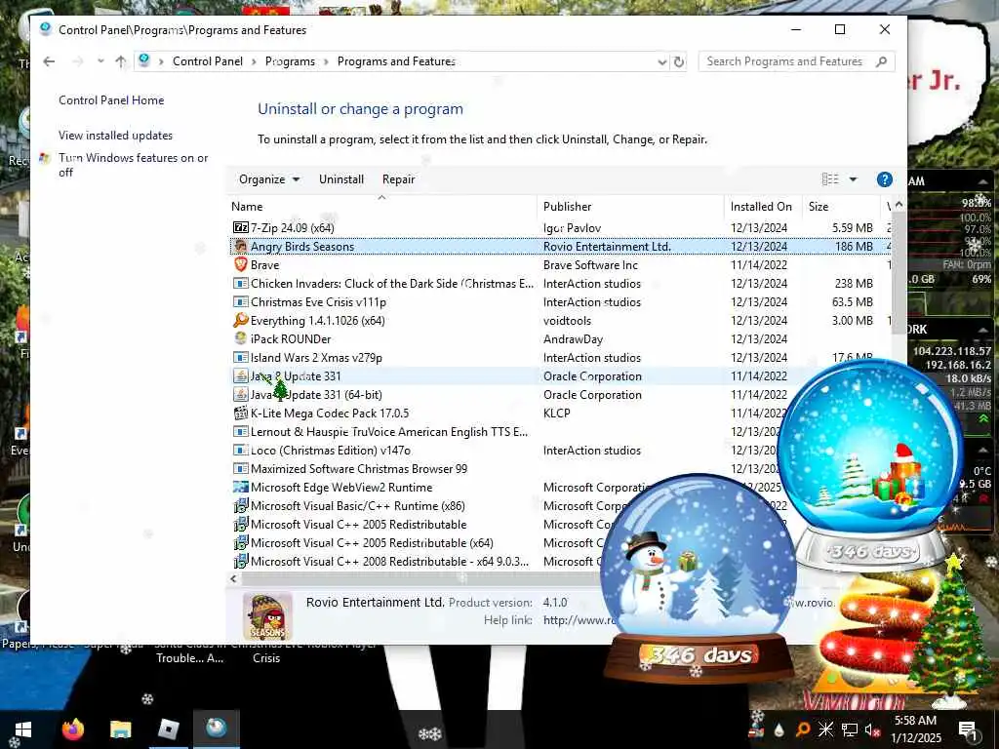The image size is (999, 749).
Task: Click the 7-Zip program icon
Action: point(240,227)
